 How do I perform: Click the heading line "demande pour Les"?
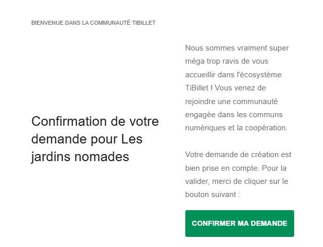pos(88,139)
